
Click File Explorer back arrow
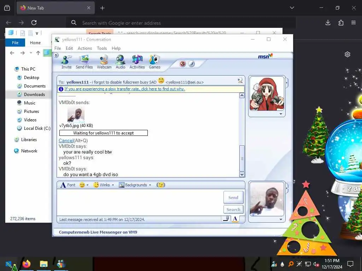[12, 53]
